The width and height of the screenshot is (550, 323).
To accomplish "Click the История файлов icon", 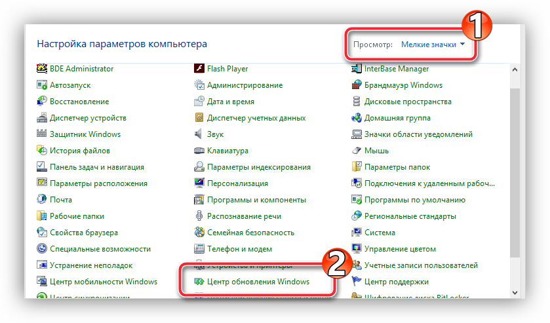I will point(42,151).
